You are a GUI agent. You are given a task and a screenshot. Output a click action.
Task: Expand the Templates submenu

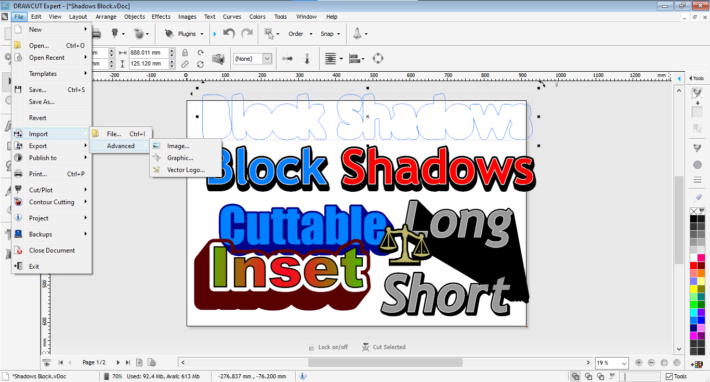51,74
